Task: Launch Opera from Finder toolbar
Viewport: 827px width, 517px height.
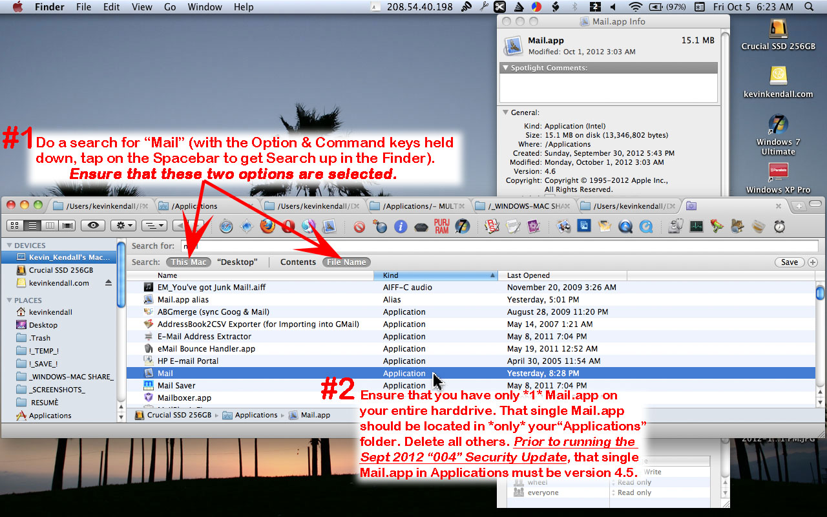Action: [288, 226]
